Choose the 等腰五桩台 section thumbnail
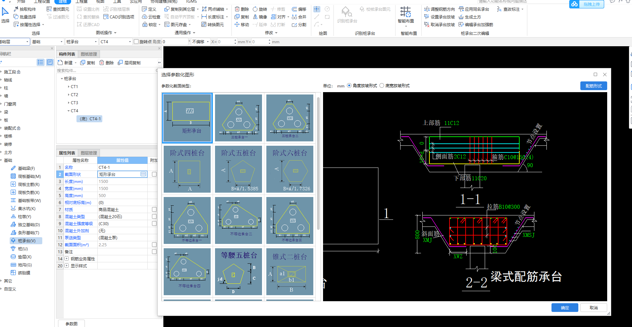The width and height of the screenshot is (632, 327). (239, 272)
